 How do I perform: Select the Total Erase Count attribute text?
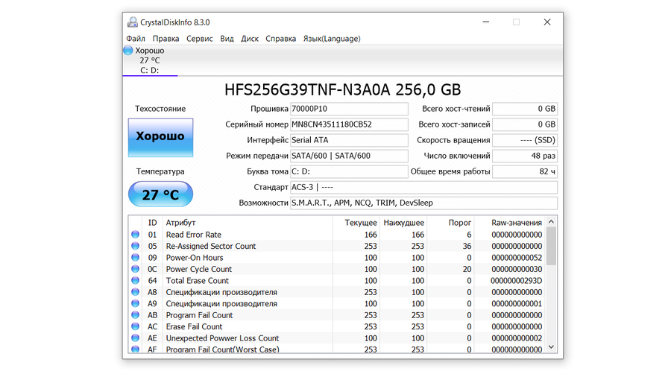click(x=198, y=281)
